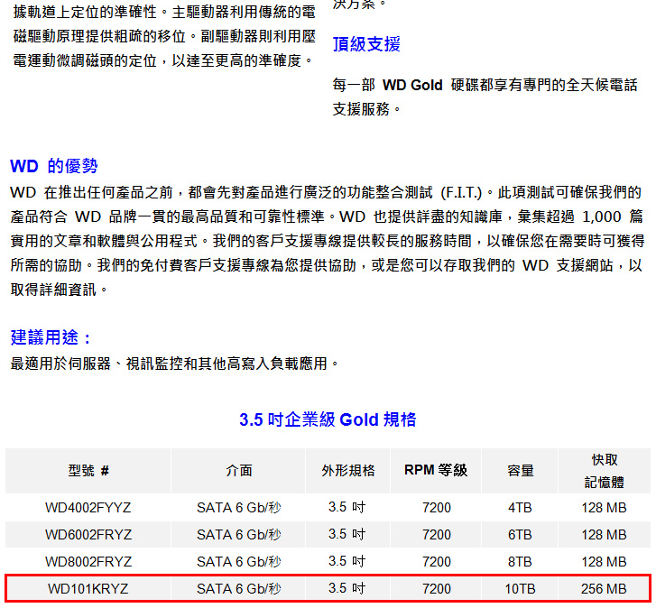The width and height of the screenshot is (656, 608).
Task: Click the 3.5 吋企業級 Gold 規格 title
Action: click(x=328, y=419)
